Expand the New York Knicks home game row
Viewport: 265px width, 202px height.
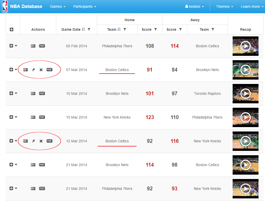click(x=11, y=117)
